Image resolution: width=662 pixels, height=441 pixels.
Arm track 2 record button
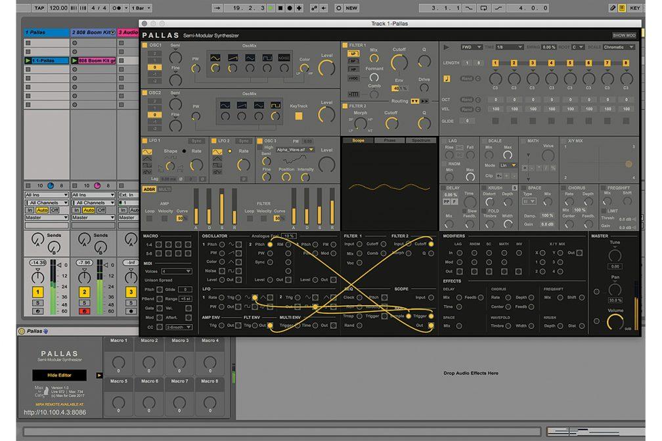click(85, 311)
